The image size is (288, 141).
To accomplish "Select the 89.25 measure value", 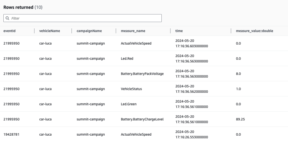I will [x=240, y=119].
